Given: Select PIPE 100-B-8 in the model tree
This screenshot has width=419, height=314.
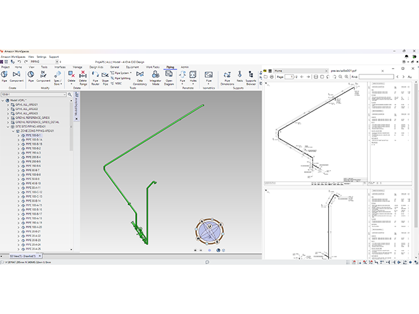Looking at the screenshot, I should (x=33, y=174).
